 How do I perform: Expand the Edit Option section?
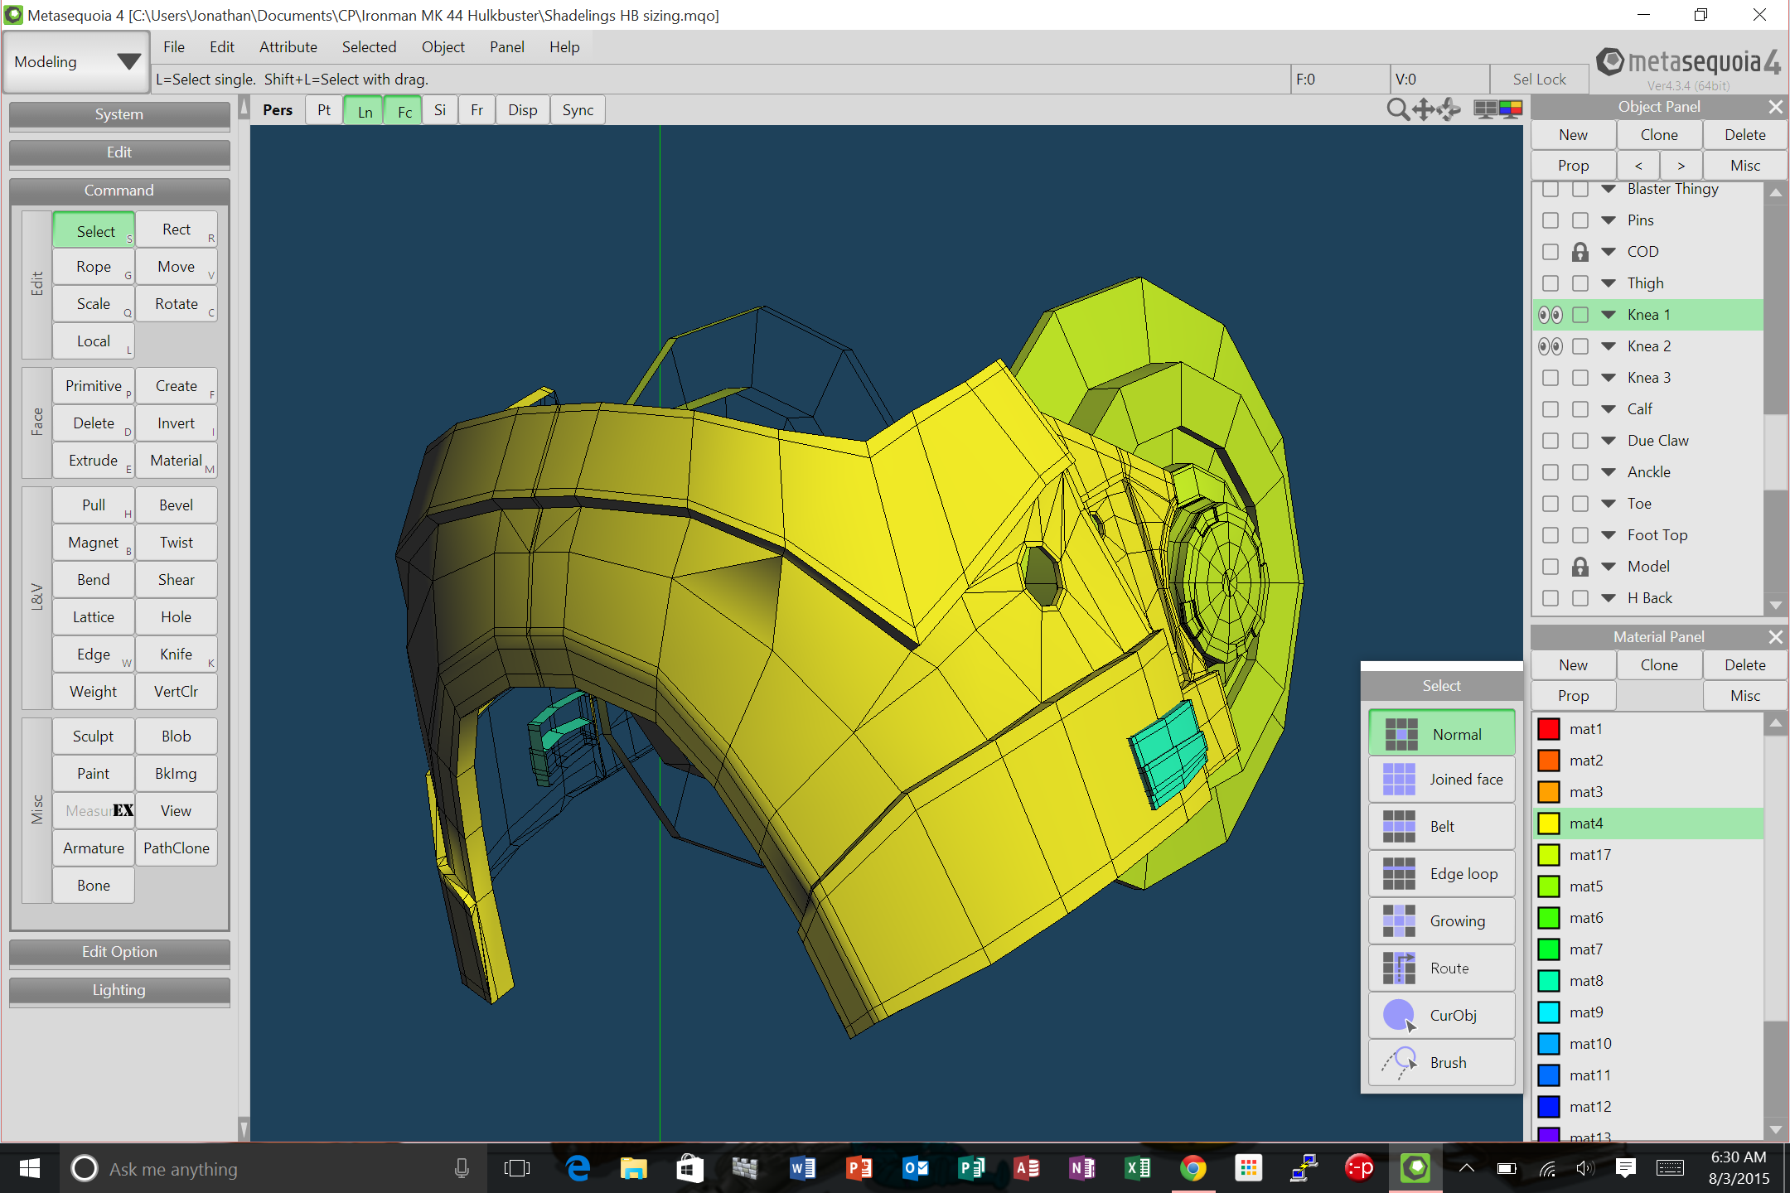point(119,952)
